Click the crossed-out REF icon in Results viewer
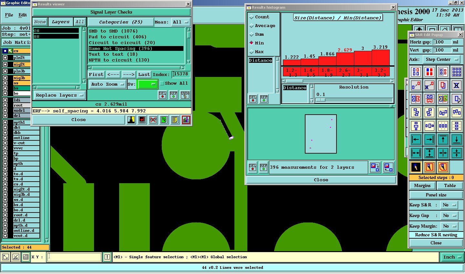The height and width of the screenshot is (274, 465). (153, 120)
